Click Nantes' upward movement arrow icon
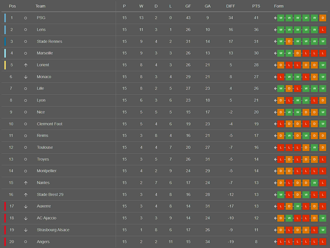This screenshot has height=248, width=330. pos(26,183)
